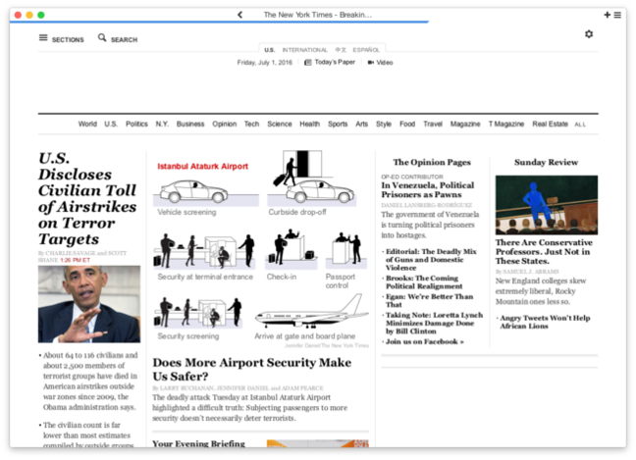Click the Sections button label
636x460 pixels.
click(x=68, y=39)
